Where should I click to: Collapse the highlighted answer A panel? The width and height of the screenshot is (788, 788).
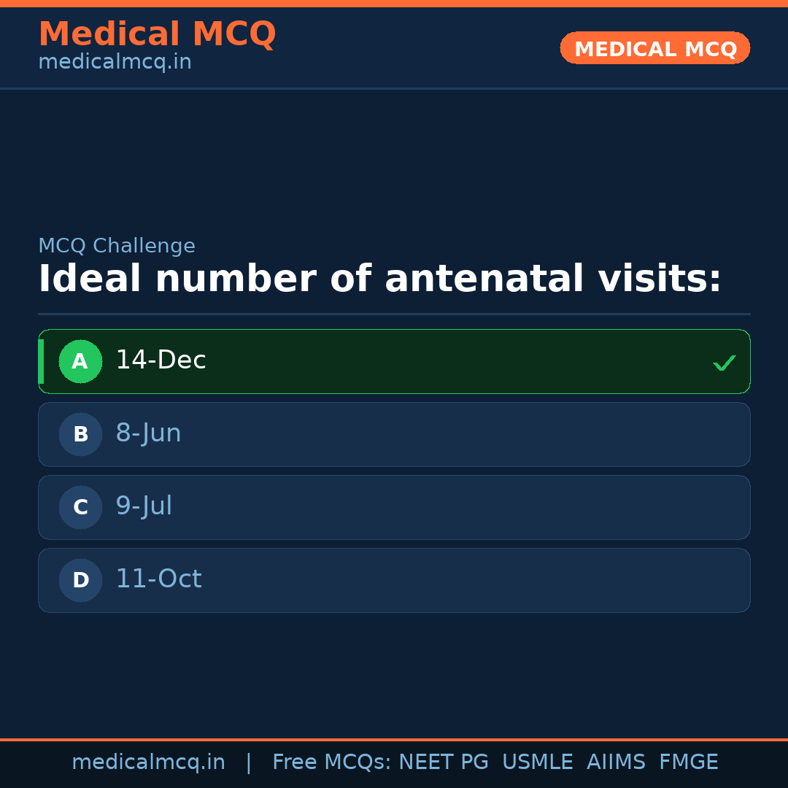[x=394, y=361]
